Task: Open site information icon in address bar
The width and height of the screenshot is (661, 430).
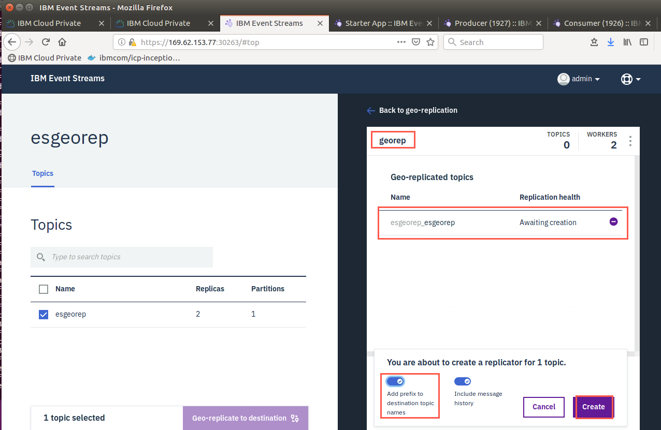Action: [122, 42]
